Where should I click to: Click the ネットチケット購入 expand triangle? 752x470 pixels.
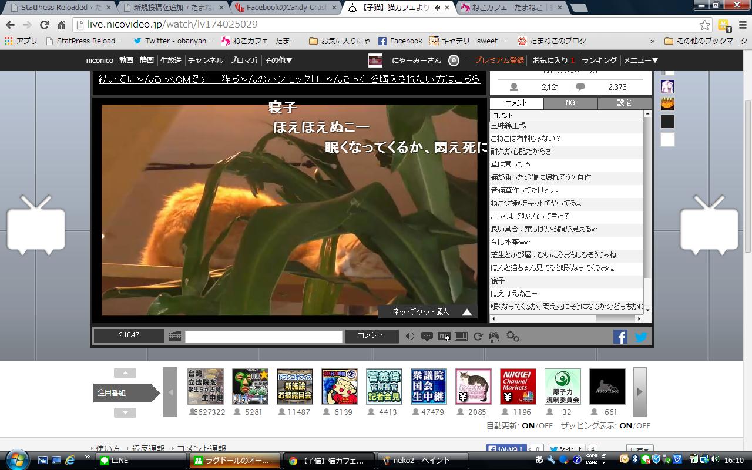[x=467, y=312]
